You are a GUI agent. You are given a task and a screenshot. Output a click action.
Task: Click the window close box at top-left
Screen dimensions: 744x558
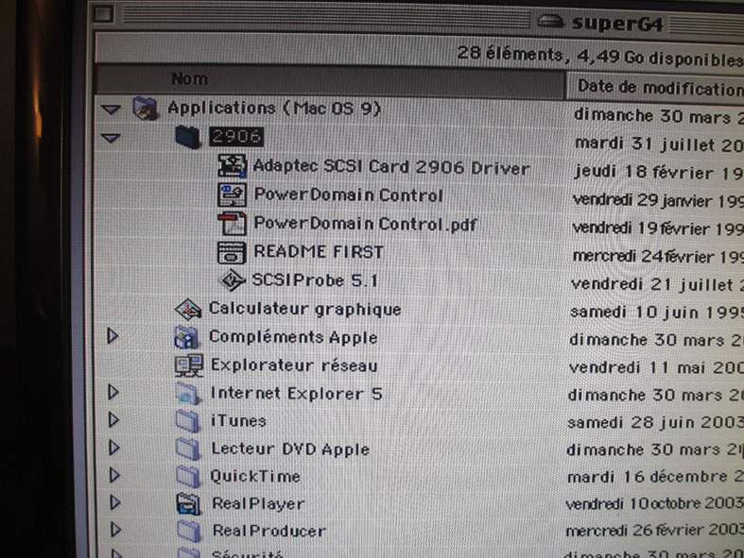105,14
